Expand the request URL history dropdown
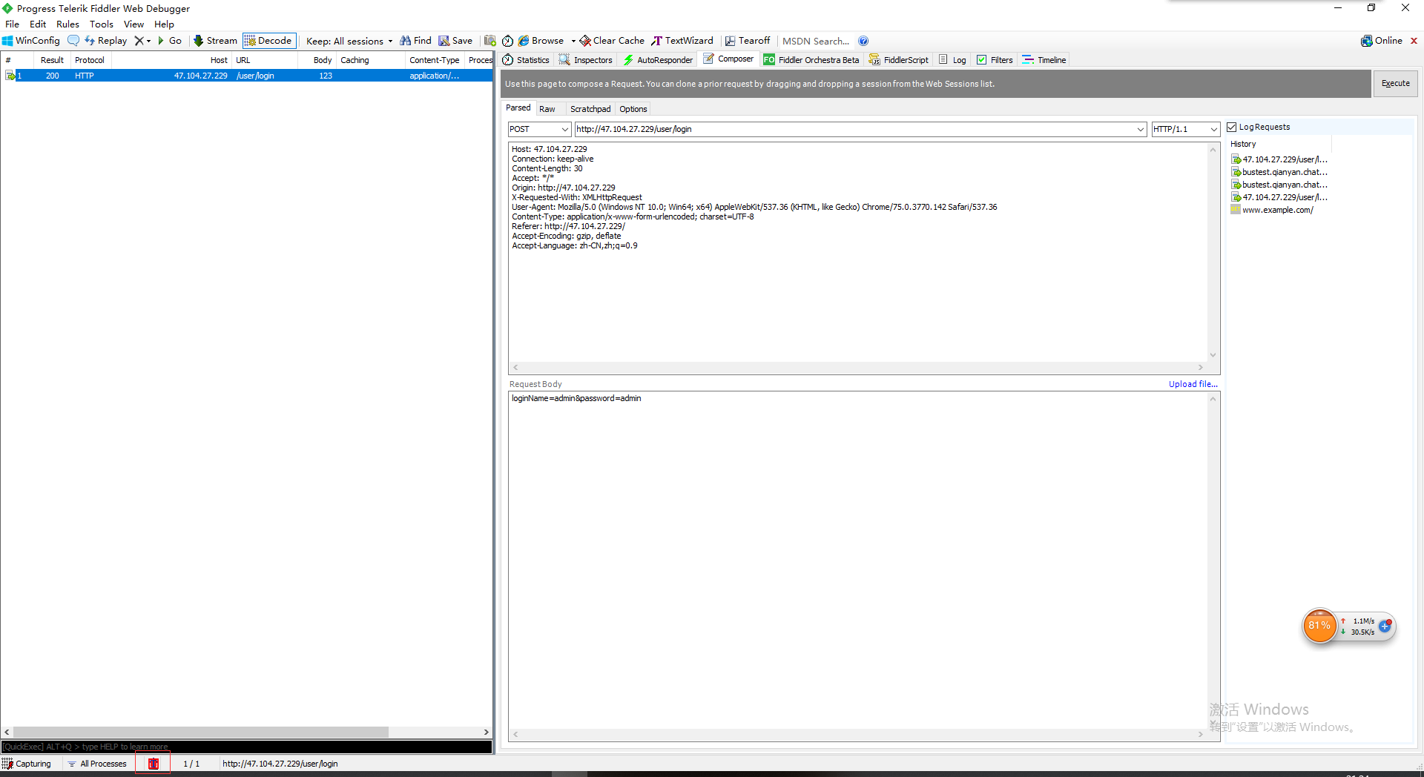 click(1140, 129)
